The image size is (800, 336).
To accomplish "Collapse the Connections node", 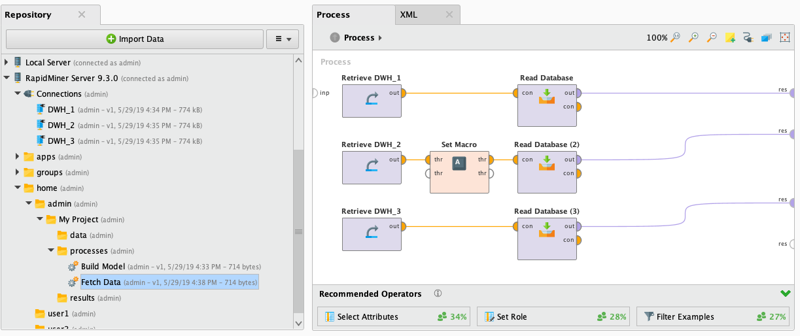I will click(18, 93).
